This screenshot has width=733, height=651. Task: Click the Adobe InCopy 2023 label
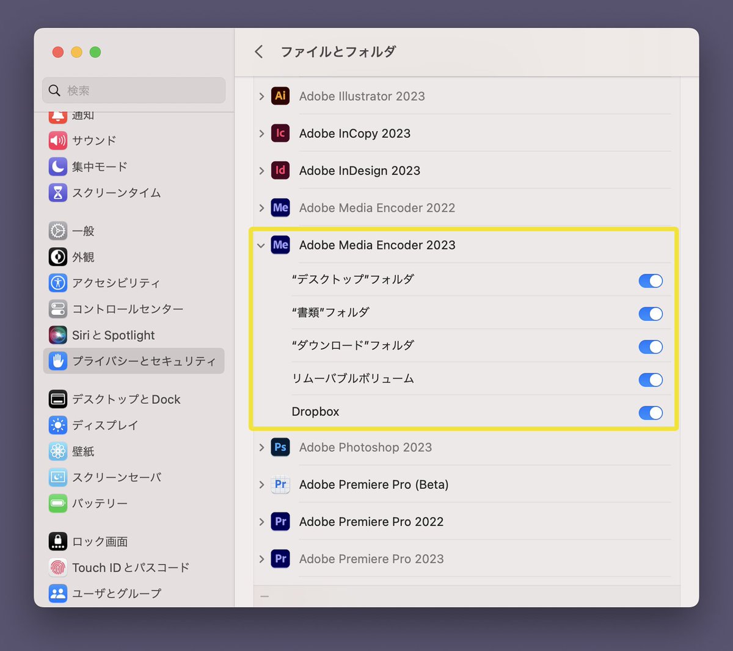(x=355, y=133)
